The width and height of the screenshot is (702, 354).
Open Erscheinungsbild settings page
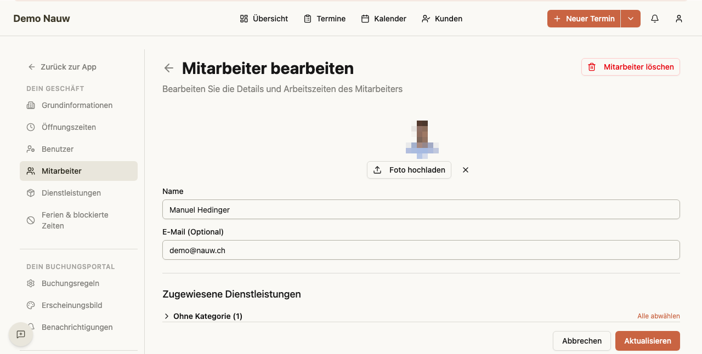click(x=78, y=305)
